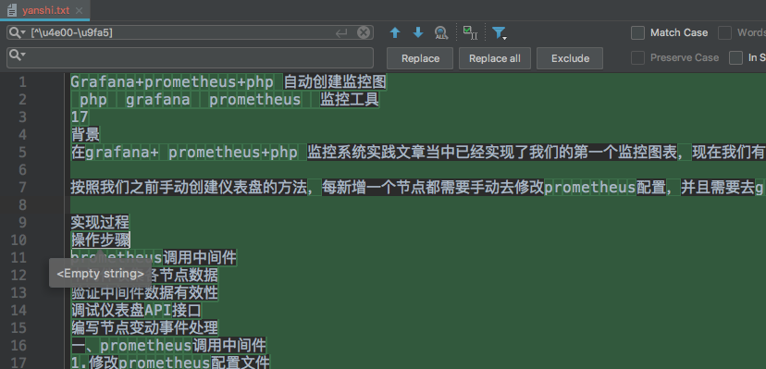Insert new line icon in find field
This screenshot has height=369, width=766.
click(x=341, y=32)
